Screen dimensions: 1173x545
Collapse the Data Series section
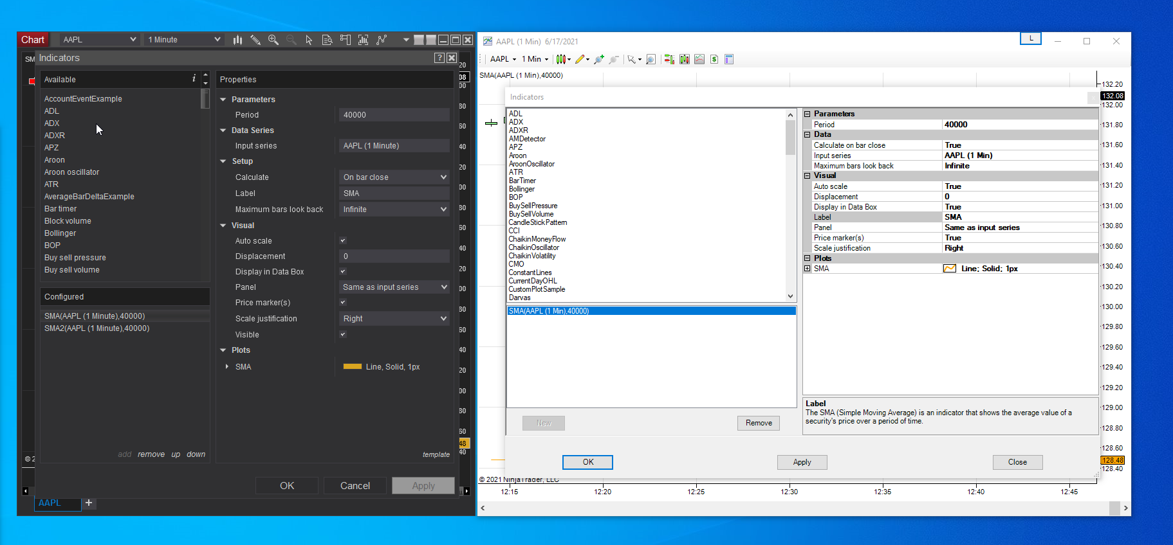point(223,130)
